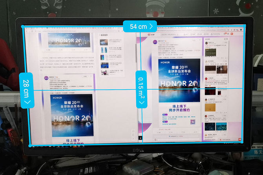Open the last recommended article thumbnail
The image size is (263, 175).
(x=105, y=72)
